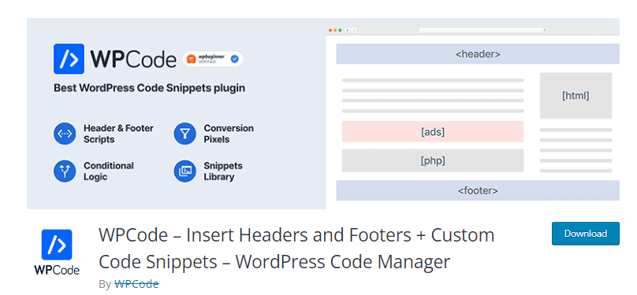Screen dimensions: 637x295
Task: Click the mock browser forward arrow
Action: 354,31
